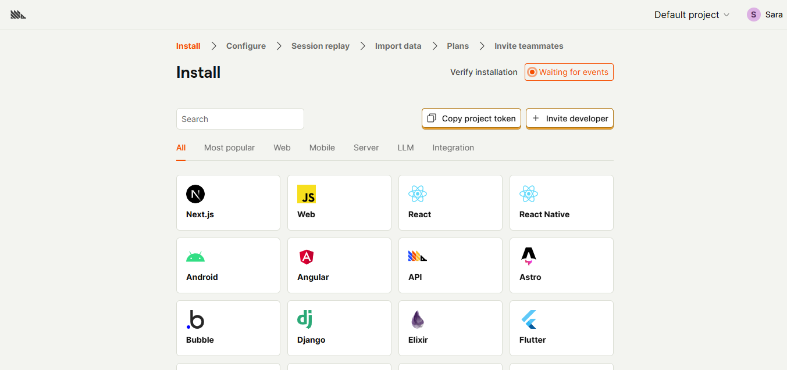This screenshot has height=370, width=787.
Task: Click the React Native atom icon
Action: (x=529, y=194)
